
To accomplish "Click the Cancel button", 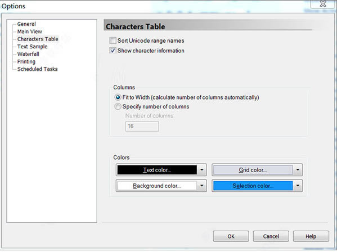I will coord(271,237).
